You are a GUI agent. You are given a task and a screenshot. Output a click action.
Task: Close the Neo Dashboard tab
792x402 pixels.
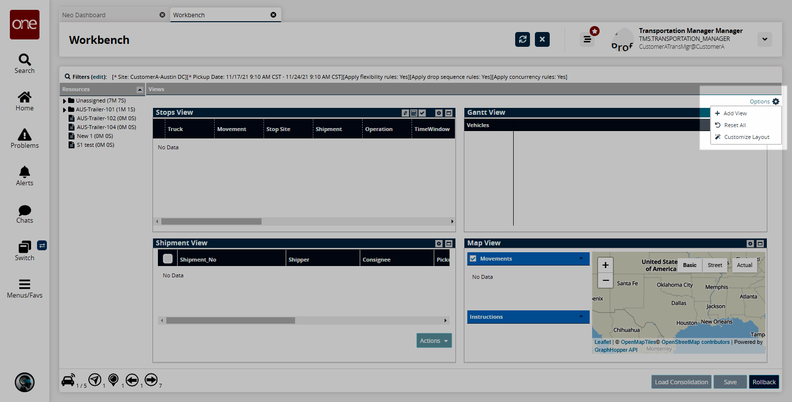click(x=162, y=15)
